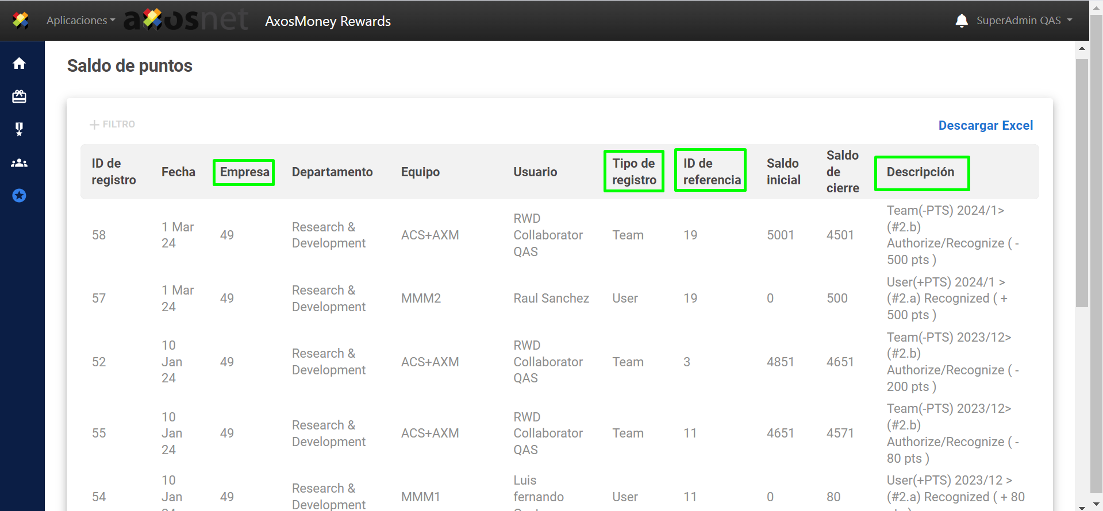Click the plus icon next to FILTRO

[x=94, y=125]
